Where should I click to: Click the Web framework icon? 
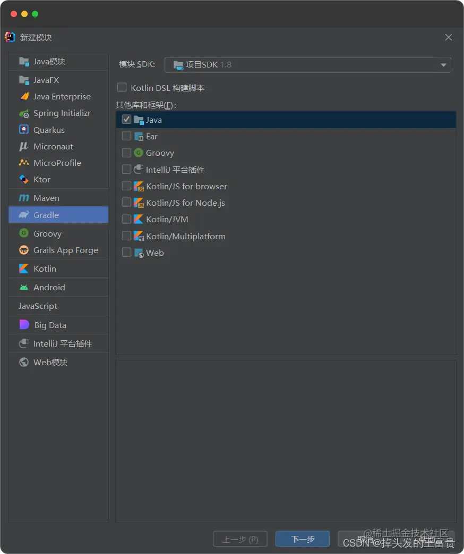pos(139,253)
